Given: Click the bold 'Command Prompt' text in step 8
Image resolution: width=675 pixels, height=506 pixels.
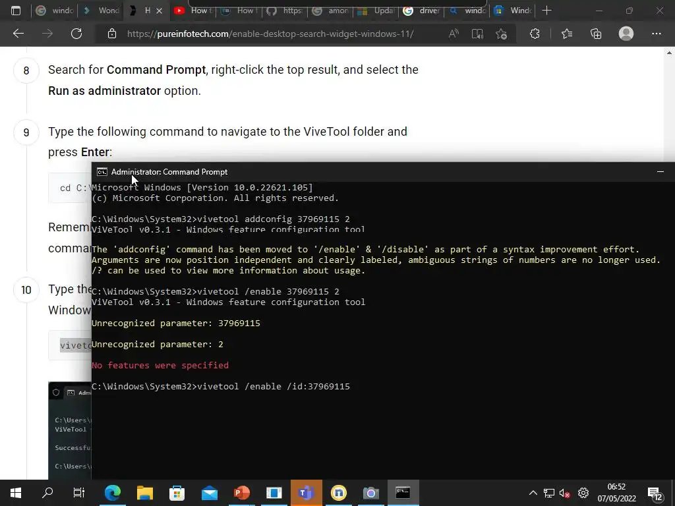Looking at the screenshot, I should [156, 70].
